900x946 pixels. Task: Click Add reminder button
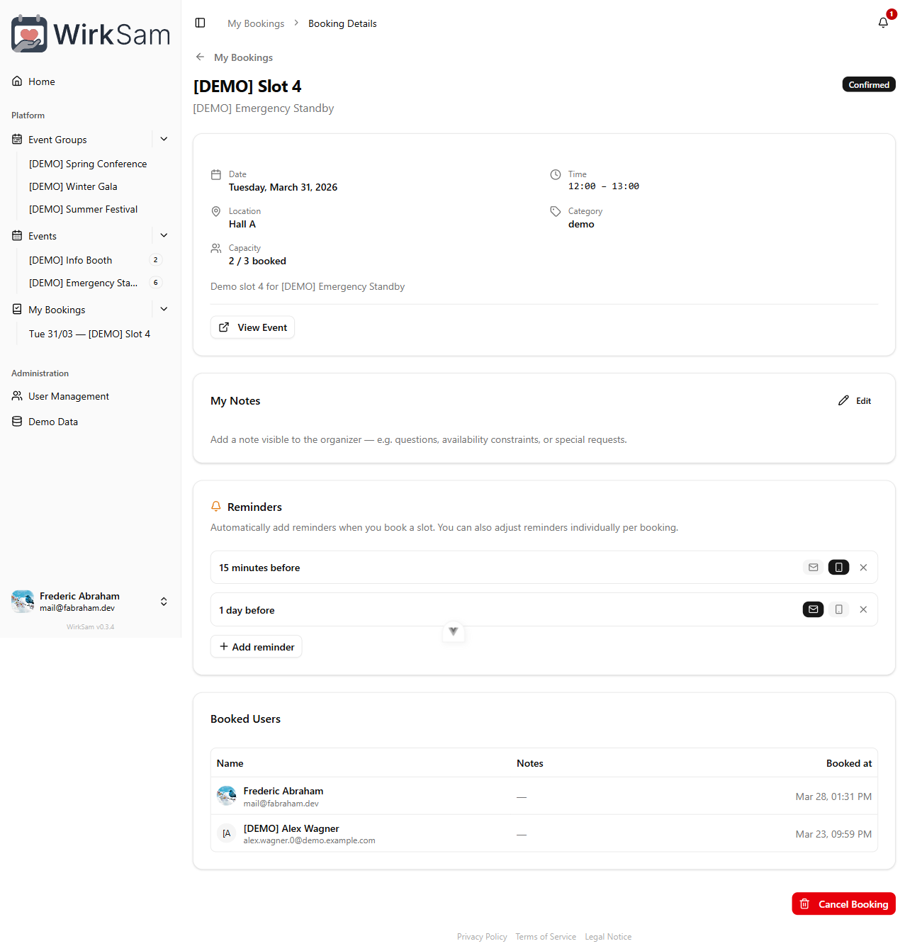click(257, 647)
